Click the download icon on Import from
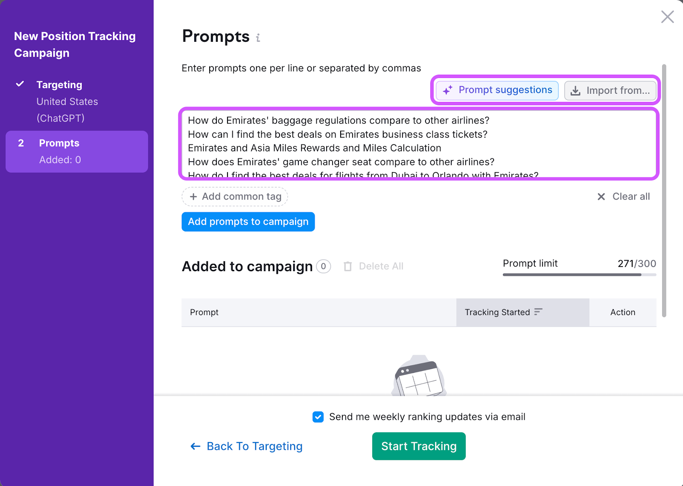The height and width of the screenshot is (486, 683). (x=575, y=91)
